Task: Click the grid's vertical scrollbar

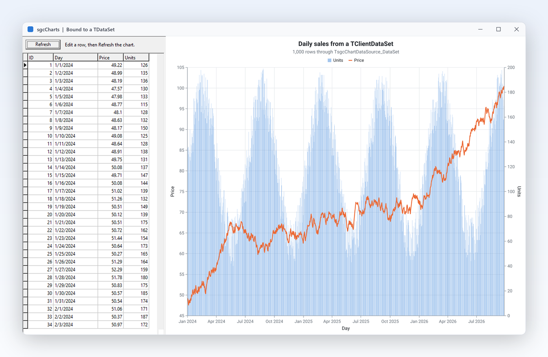Action: pyautogui.click(x=161, y=194)
